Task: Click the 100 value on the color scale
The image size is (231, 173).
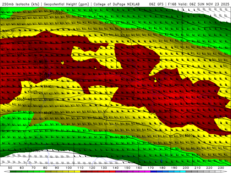Action: (69, 168)
